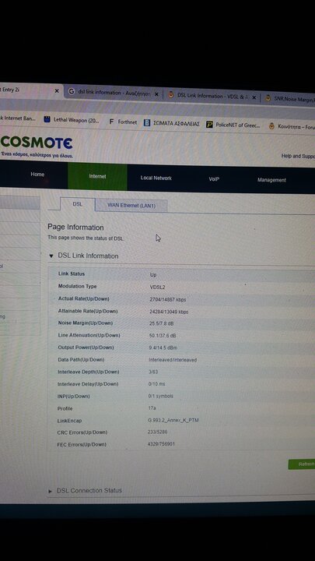
Task: Go to the Home menu
Action: (37, 175)
